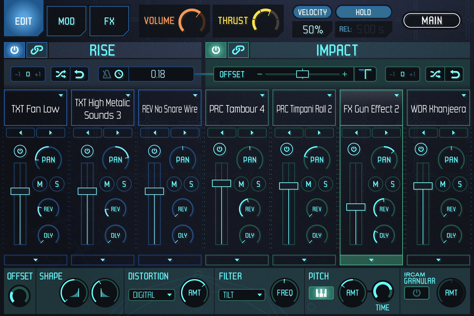Viewport: 474px width, 316px height.
Task: Click the MAIN button at top right
Action: click(432, 20)
